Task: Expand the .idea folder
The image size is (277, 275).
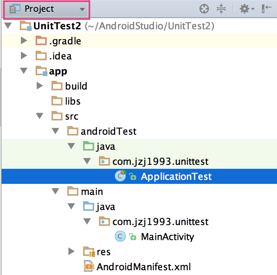Action: (24, 55)
